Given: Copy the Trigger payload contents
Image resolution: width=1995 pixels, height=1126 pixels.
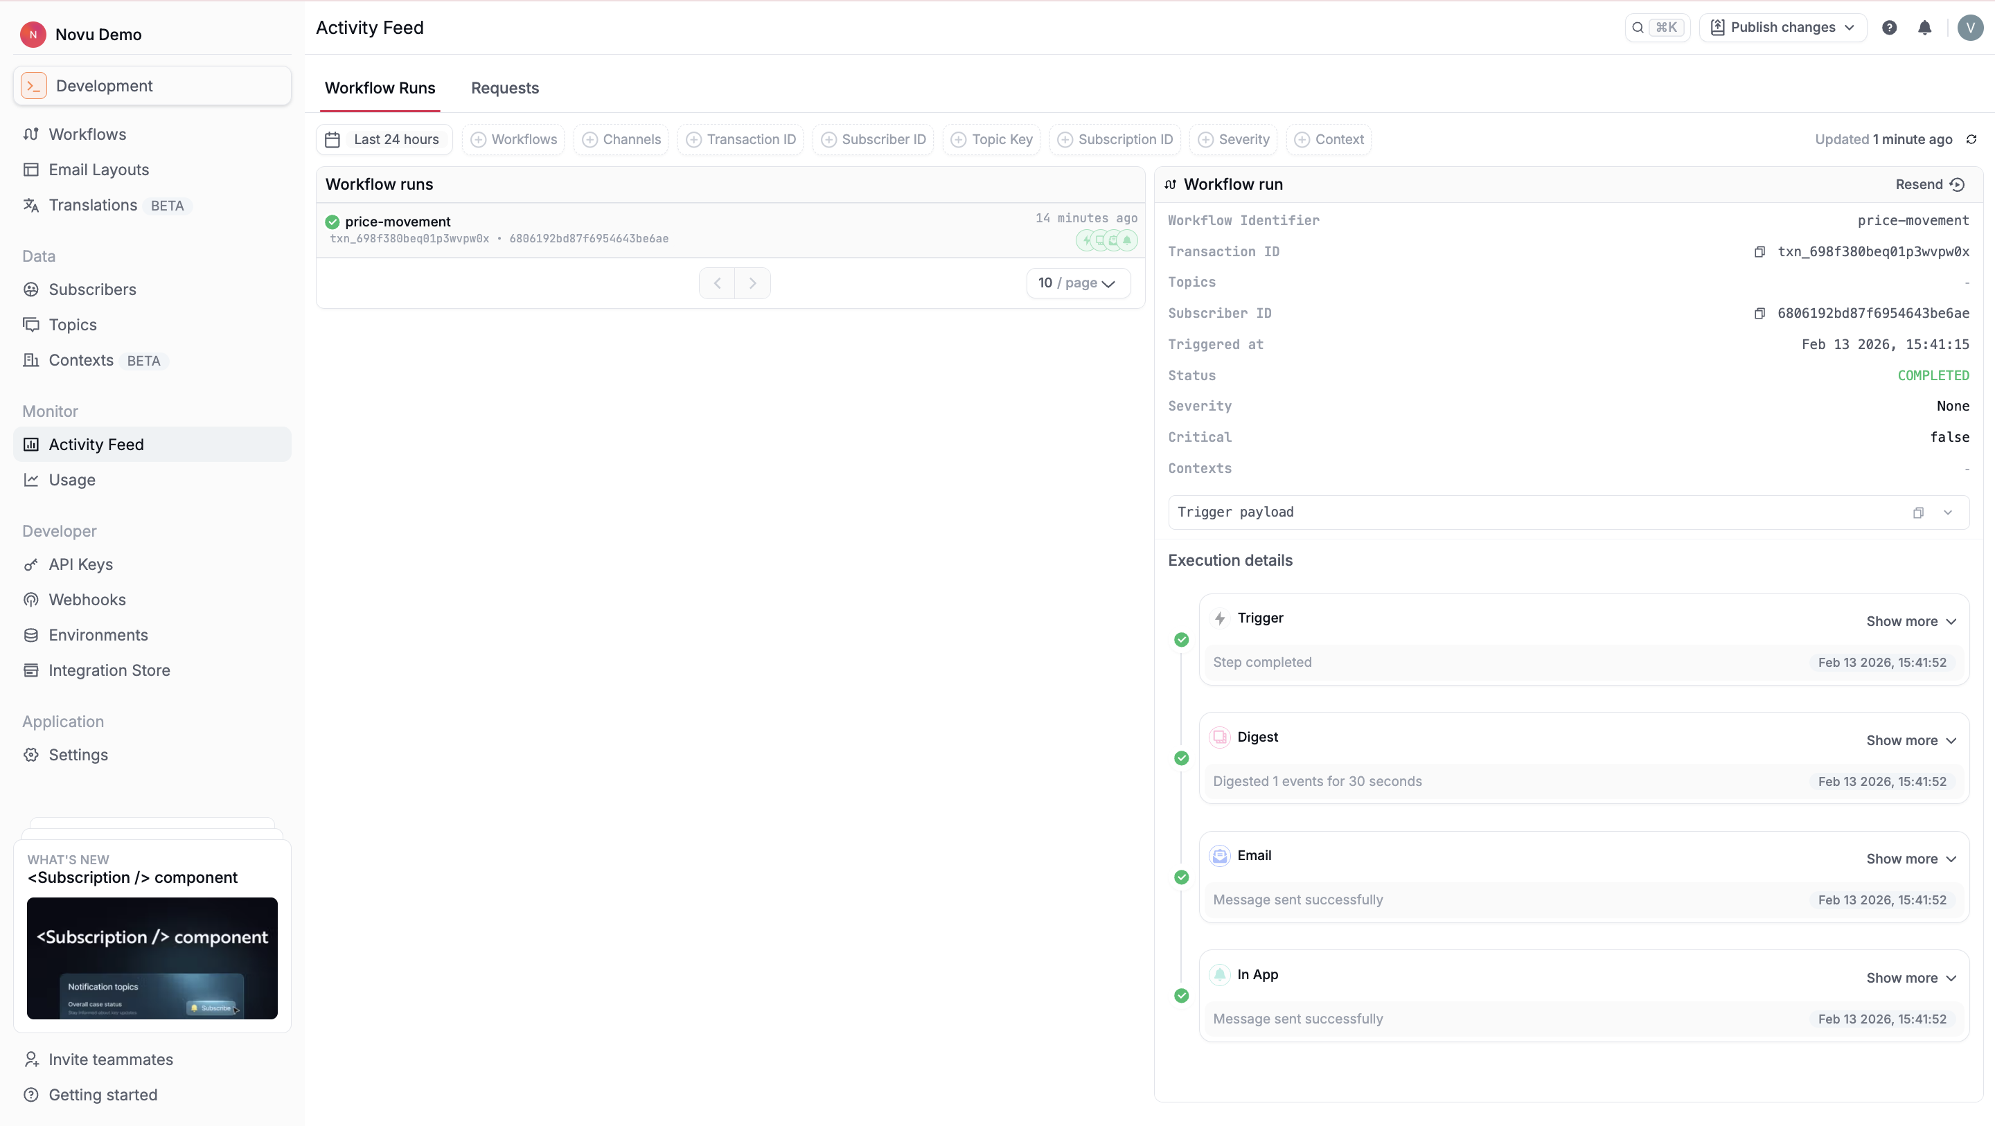Looking at the screenshot, I should (x=1918, y=512).
